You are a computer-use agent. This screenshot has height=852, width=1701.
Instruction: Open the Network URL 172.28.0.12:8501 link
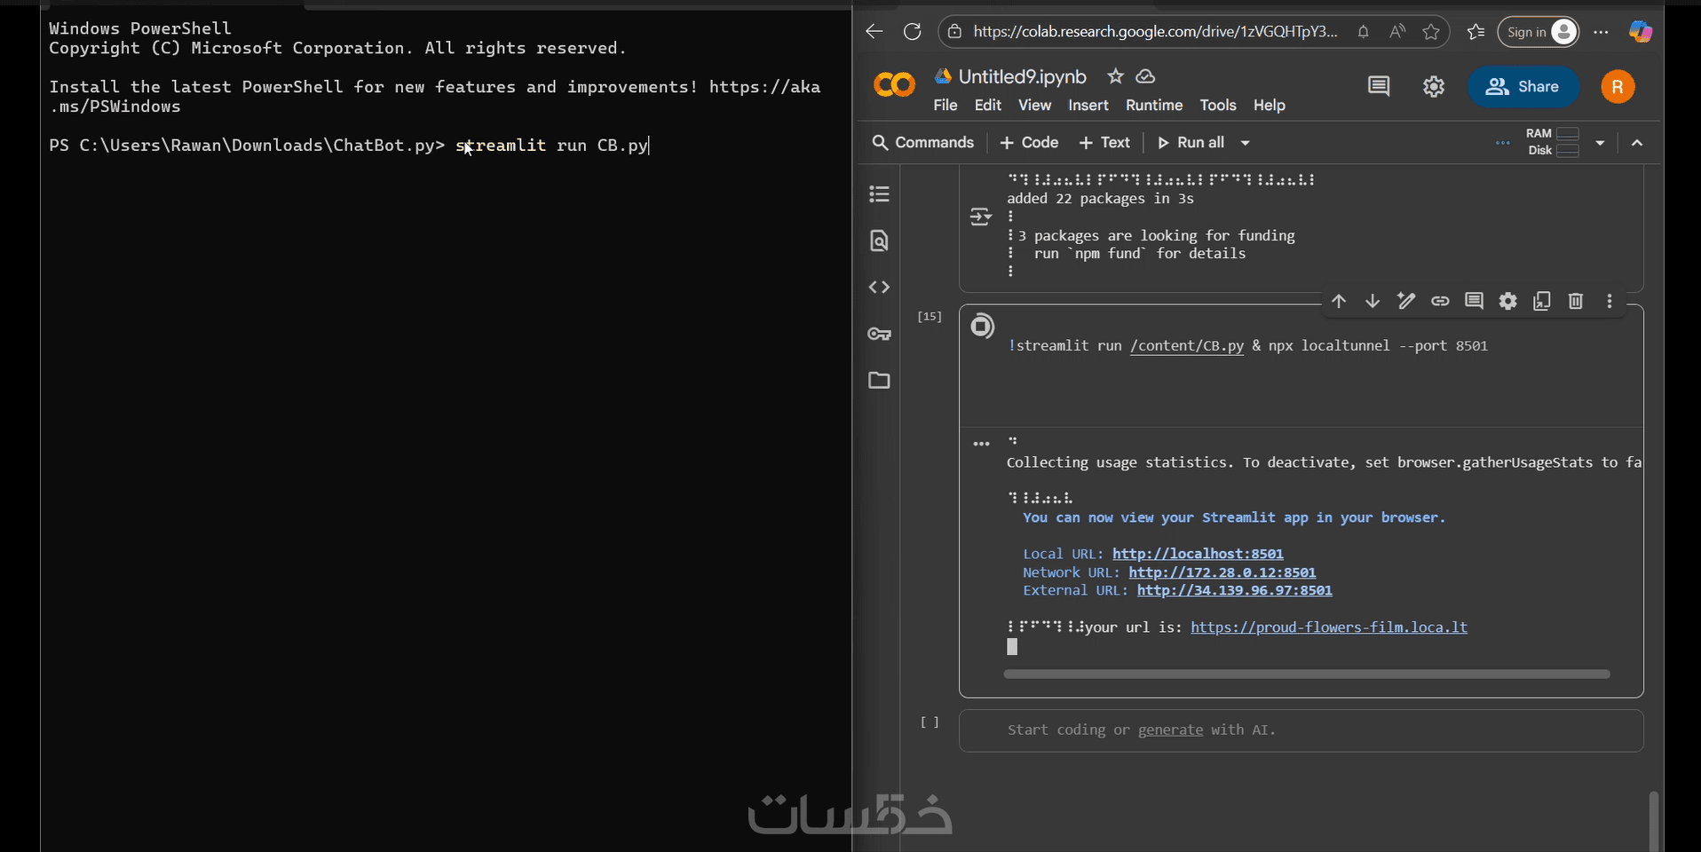click(x=1222, y=572)
